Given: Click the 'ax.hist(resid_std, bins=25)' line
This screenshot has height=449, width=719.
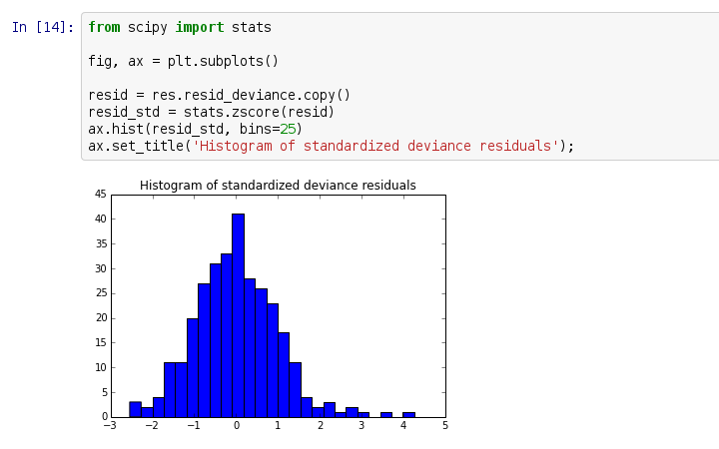Looking at the screenshot, I should 195,129.
